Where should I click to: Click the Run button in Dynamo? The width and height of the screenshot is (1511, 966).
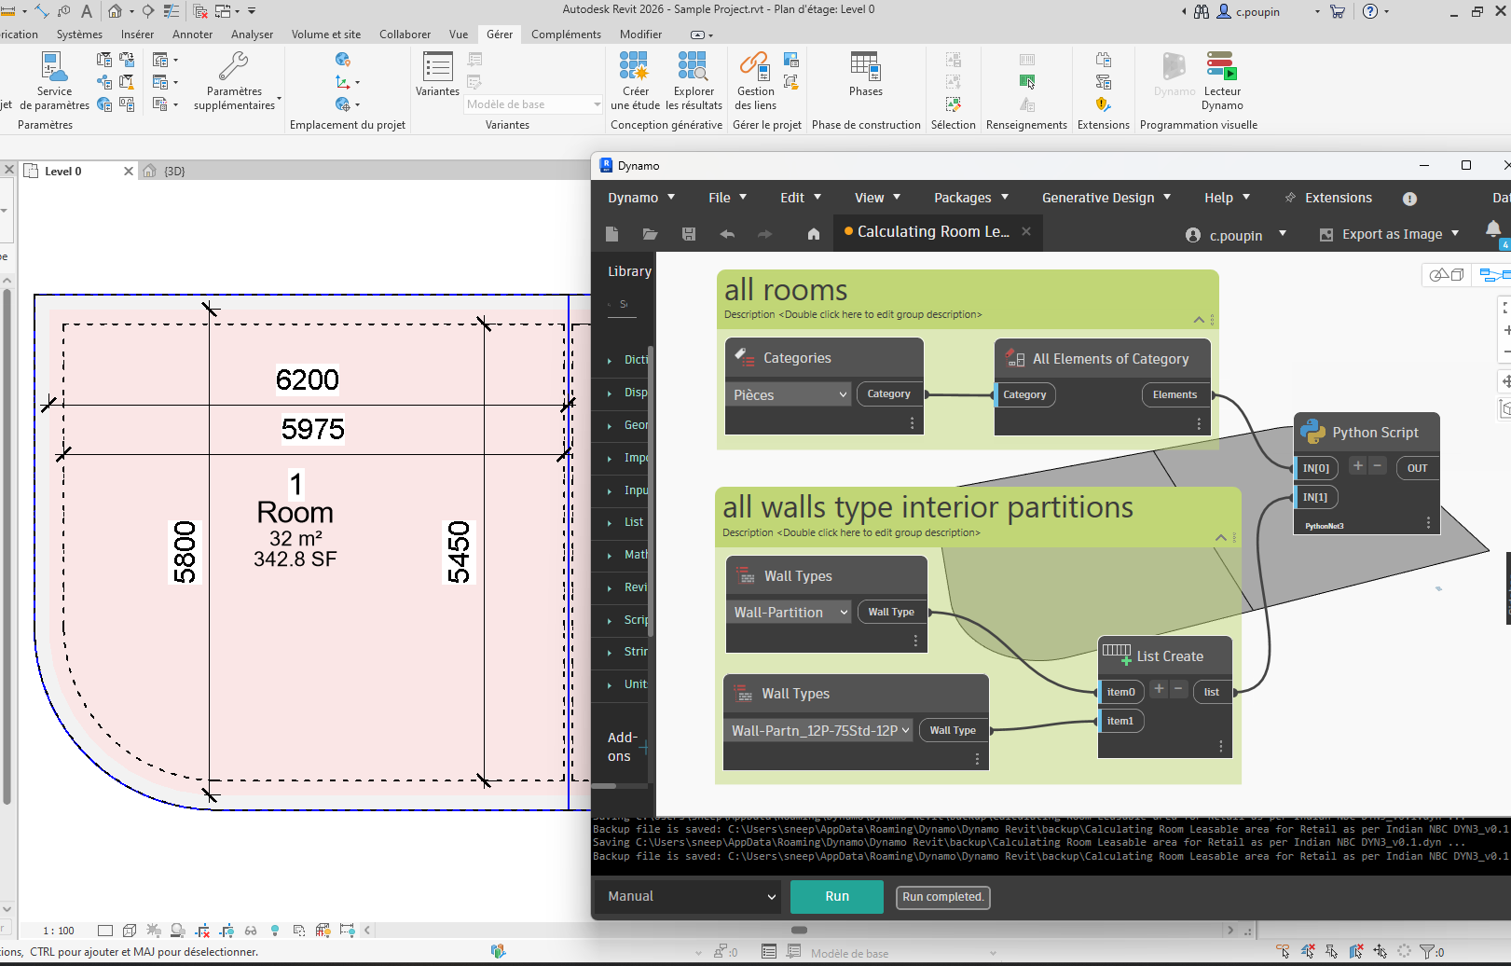pos(836,896)
